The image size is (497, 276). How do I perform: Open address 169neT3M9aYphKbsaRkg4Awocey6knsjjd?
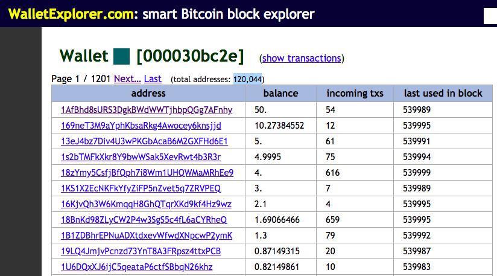point(141,126)
